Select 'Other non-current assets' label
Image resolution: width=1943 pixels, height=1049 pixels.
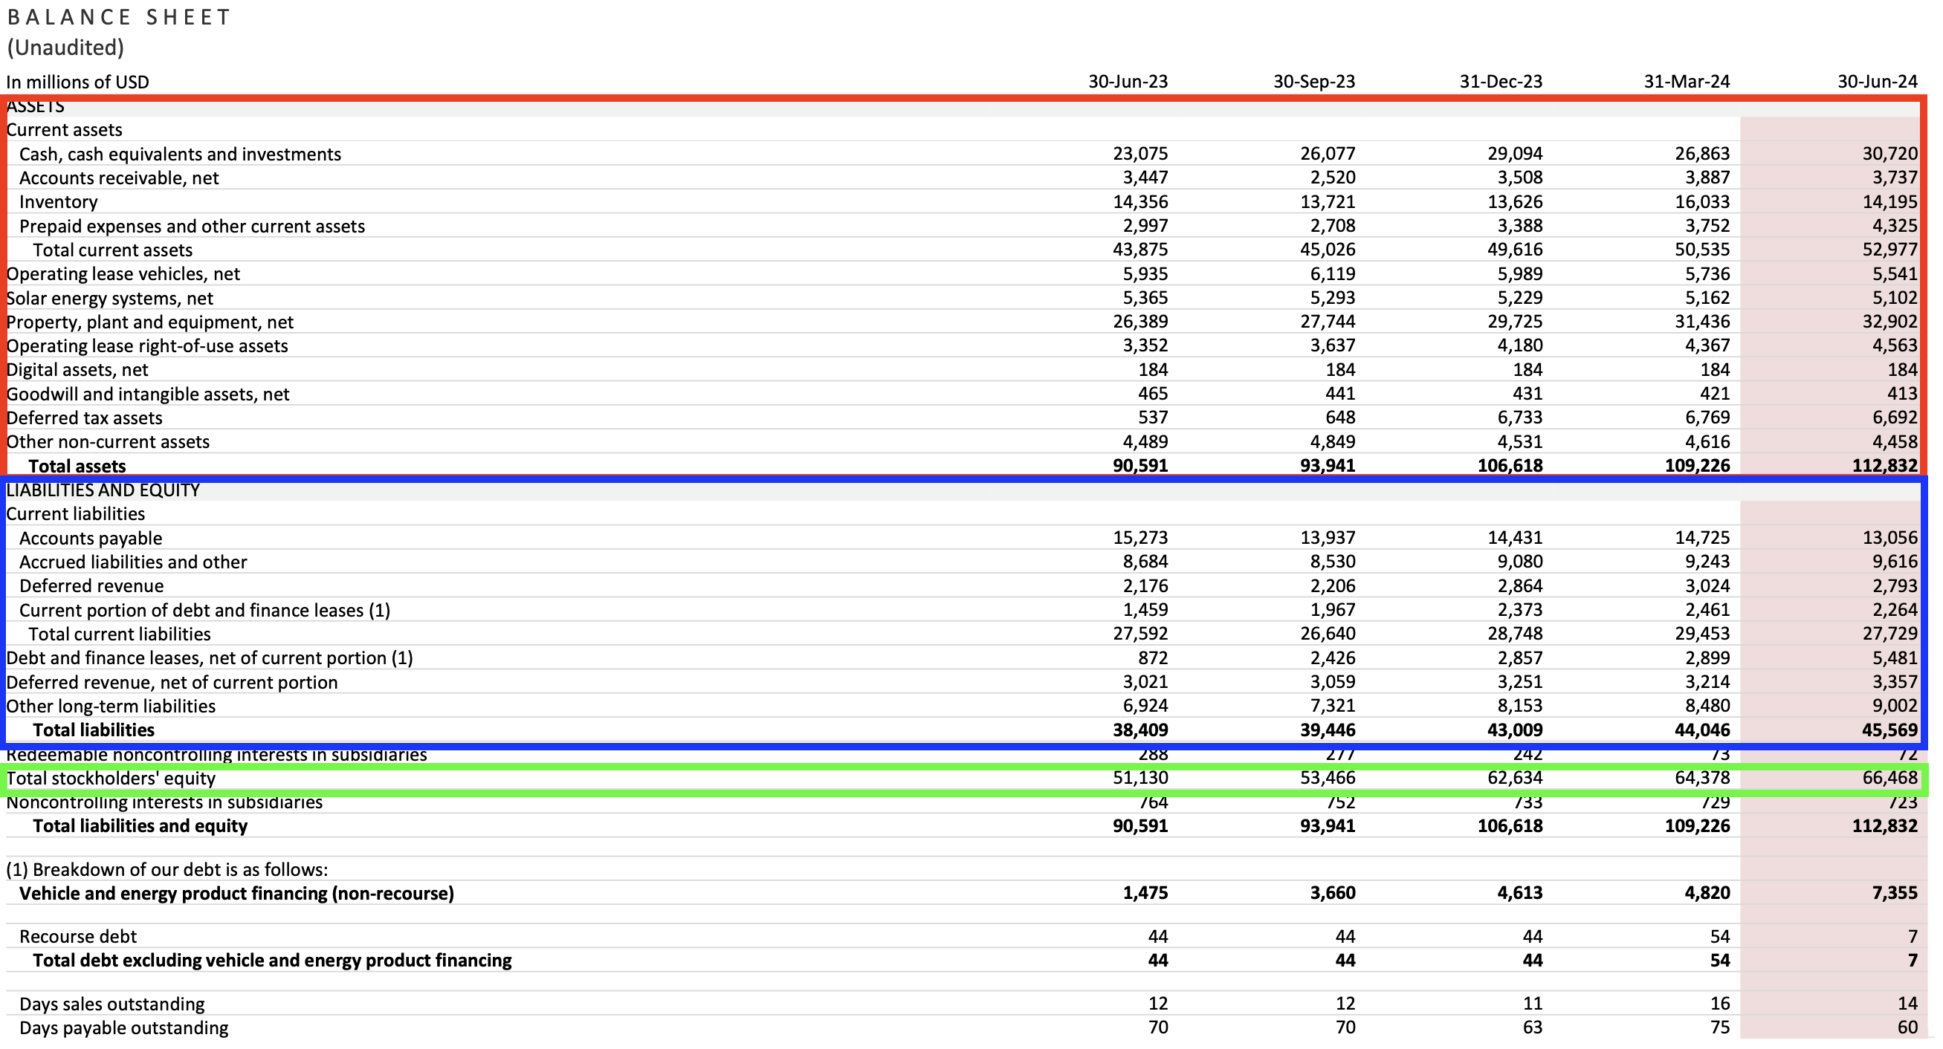point(108,441)
